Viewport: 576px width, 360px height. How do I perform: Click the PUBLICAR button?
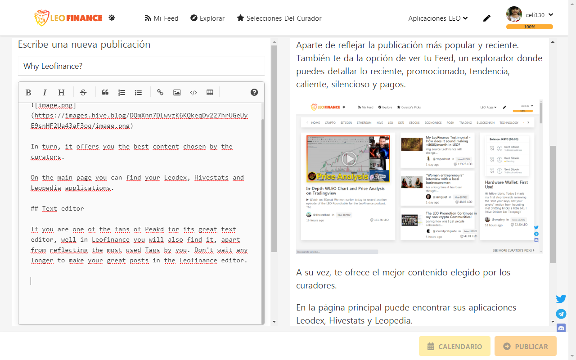(525, 346)
